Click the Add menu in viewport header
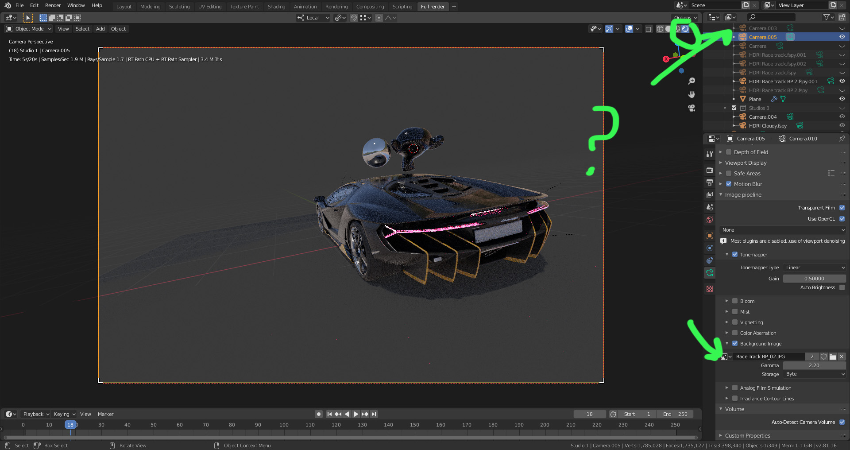The width and height of the screenshot is (850, 450). (100, 29)
